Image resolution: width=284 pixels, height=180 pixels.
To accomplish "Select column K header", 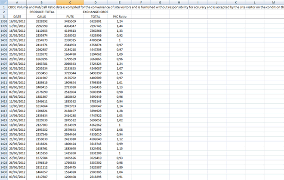I will pyautogui.click(x=236, y=2).
